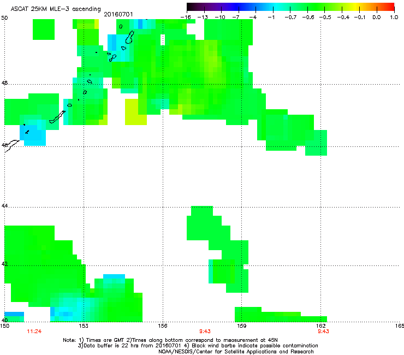This screenshot has height=355, width=404.
Task: Click the elongated island outline near 47N
Action: [x=57, y=117]
